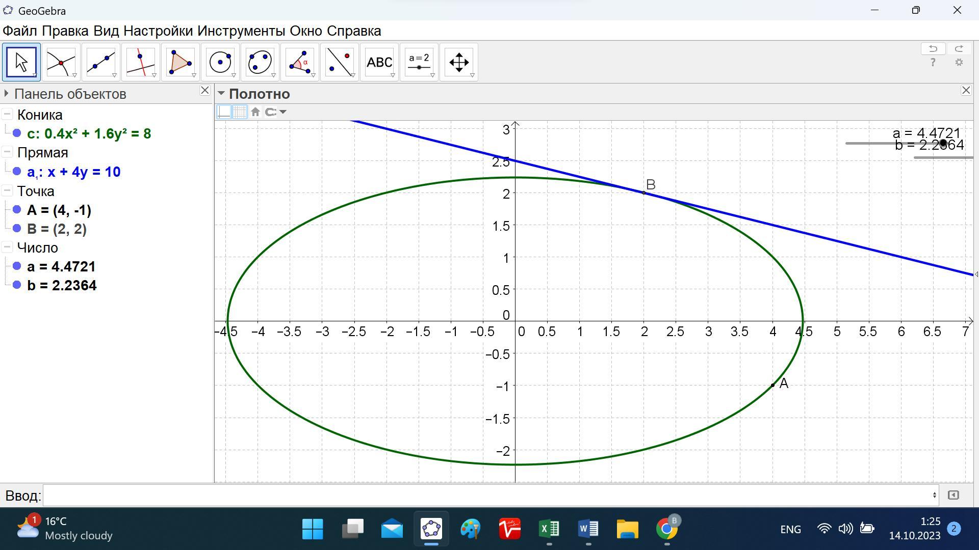979x550 pixels.
Task: Open the Справка menu
Action: pos(354,31)
